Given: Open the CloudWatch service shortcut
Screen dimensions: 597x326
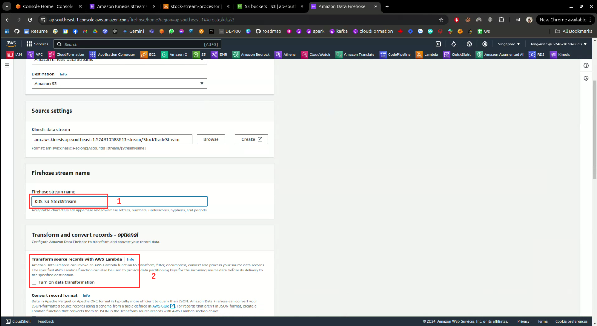Looking at the screenshot, I should click(316, 54).
